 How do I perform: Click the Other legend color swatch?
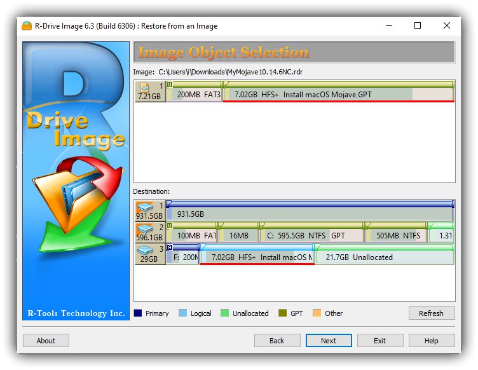point(317,313)
